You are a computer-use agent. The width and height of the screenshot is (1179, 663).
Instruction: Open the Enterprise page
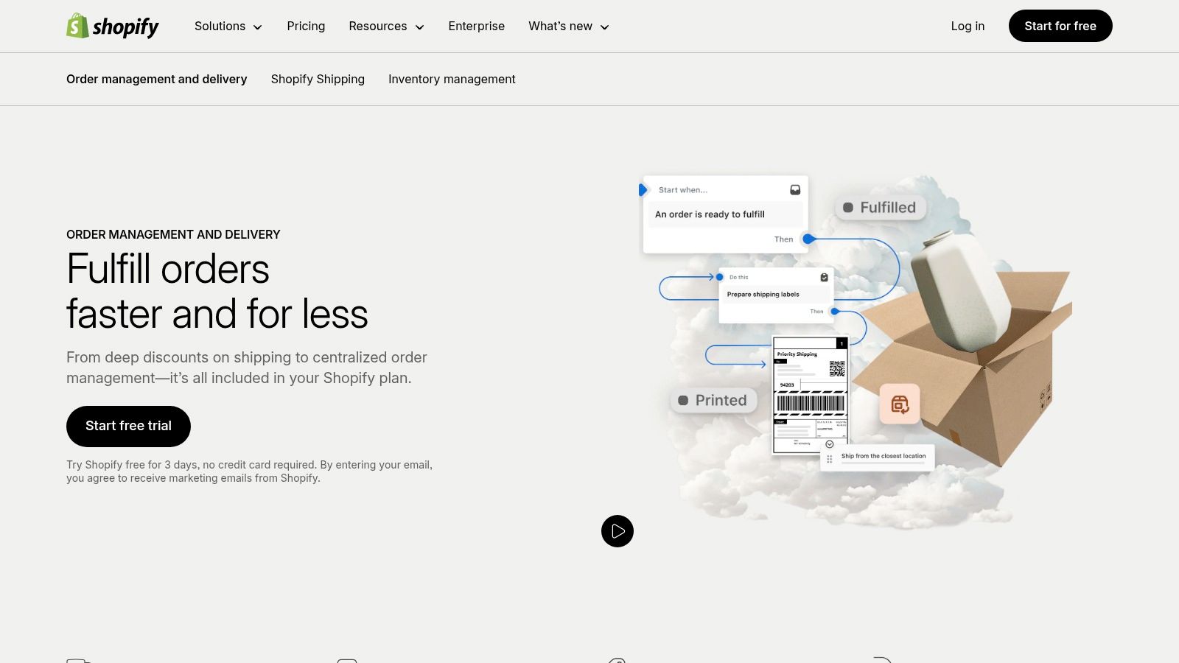(476, 27)
